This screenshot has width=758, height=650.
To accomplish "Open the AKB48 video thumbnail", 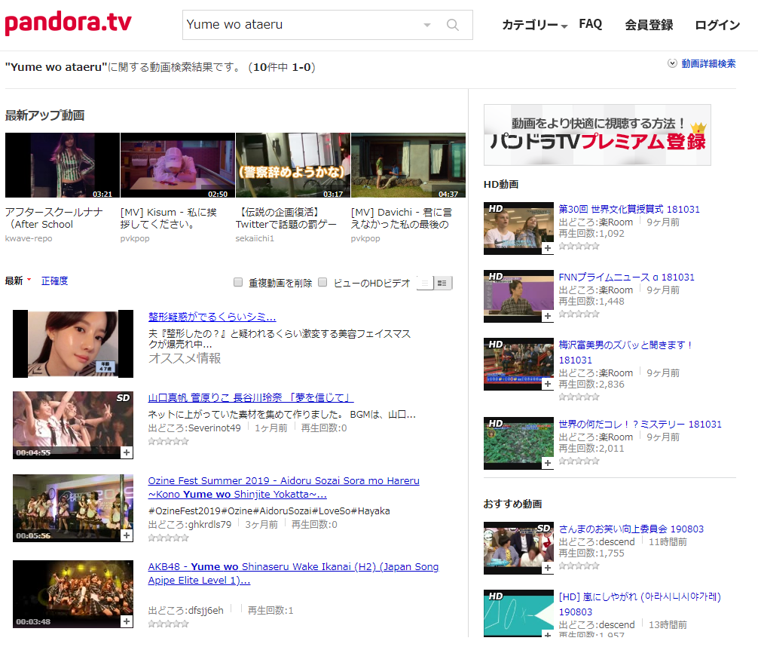I will 73,594.
